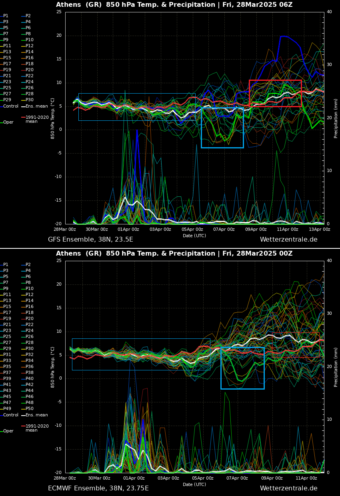This screenshot has width=340, height=496.
Task: Click the 850 hPa Temp. axis label on the ECMWF chart
Action: point(53,367)
